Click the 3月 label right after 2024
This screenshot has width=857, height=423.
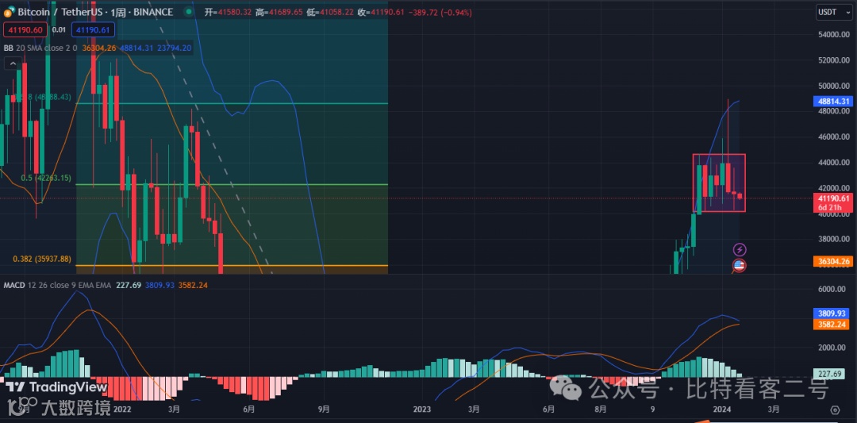[774, 409]
